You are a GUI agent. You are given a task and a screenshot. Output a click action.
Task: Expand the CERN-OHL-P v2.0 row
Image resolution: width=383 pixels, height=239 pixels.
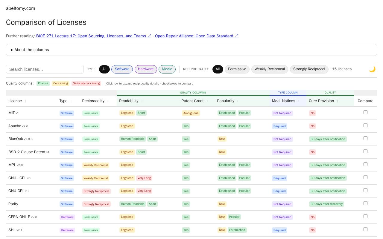[191, 217]
